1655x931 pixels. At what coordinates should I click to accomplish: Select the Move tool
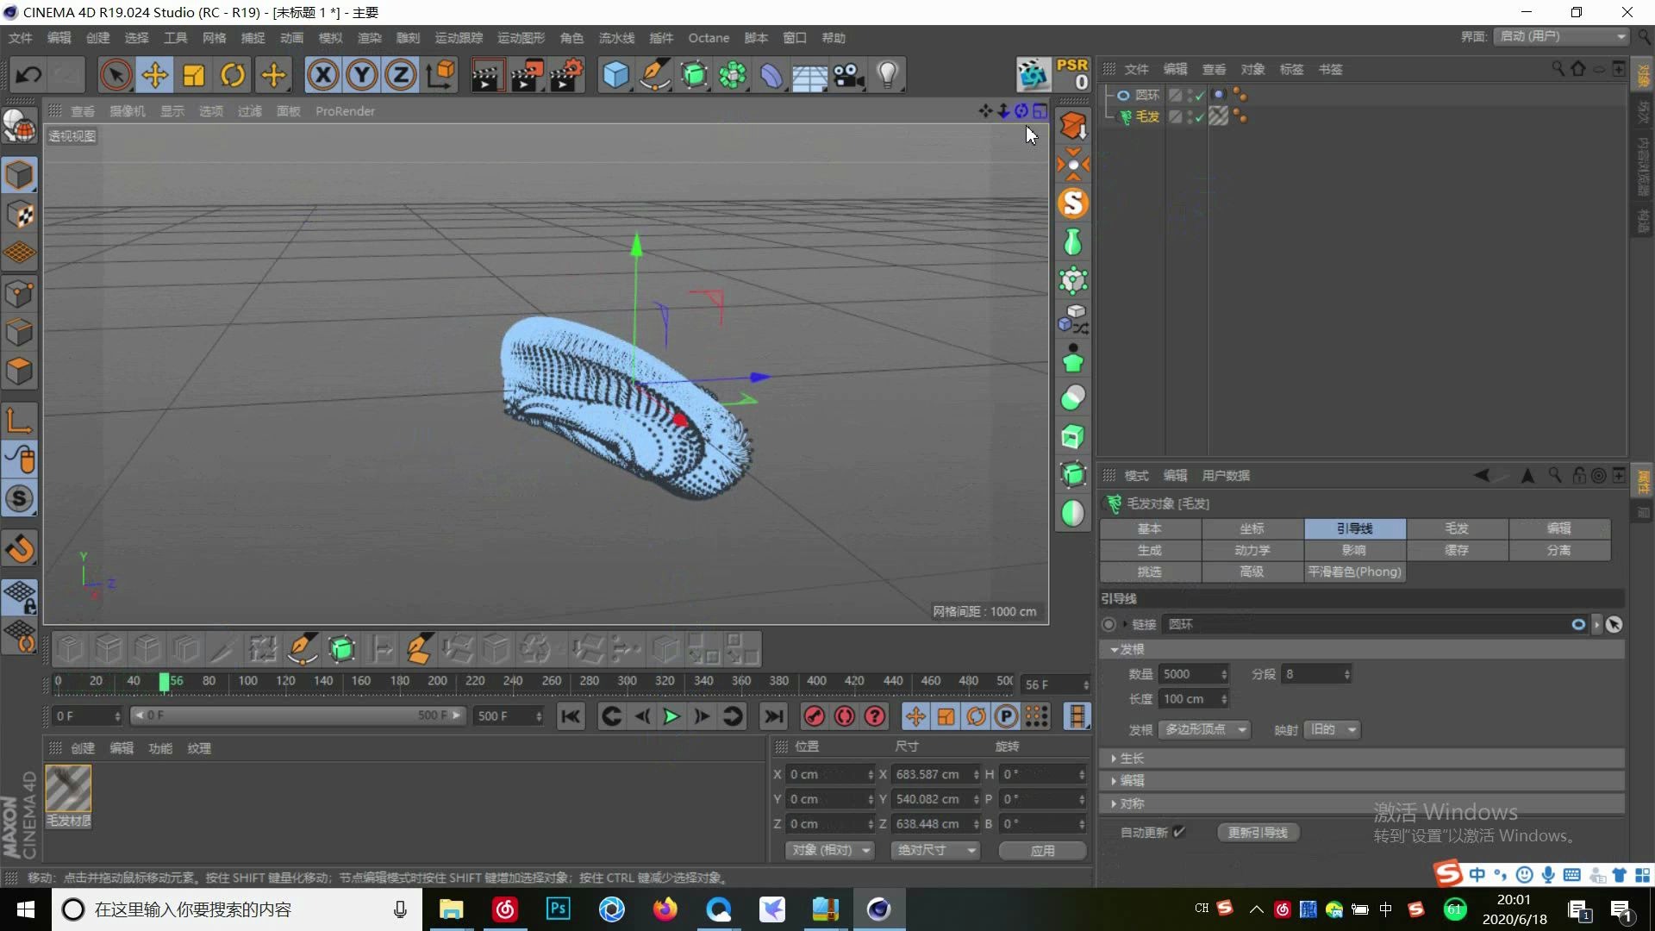pos(154,75)
